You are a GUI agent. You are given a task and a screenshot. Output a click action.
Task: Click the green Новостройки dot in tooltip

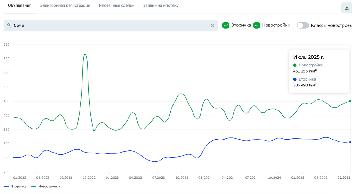click(x=295, y=65)
